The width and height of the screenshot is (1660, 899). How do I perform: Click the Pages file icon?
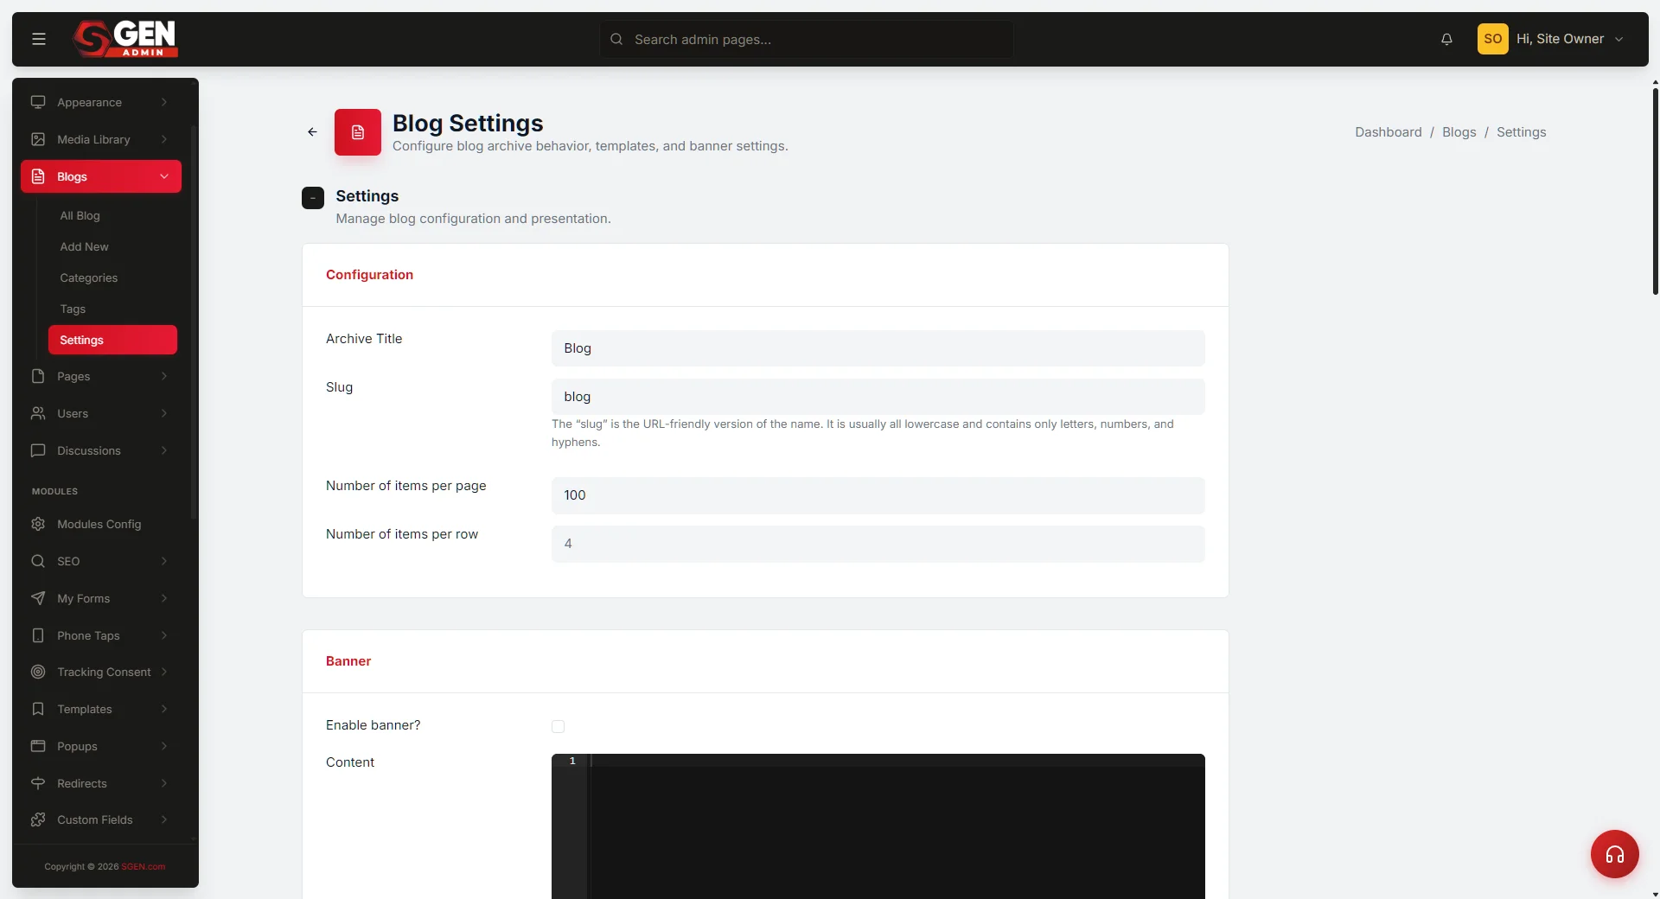(38, 376)
